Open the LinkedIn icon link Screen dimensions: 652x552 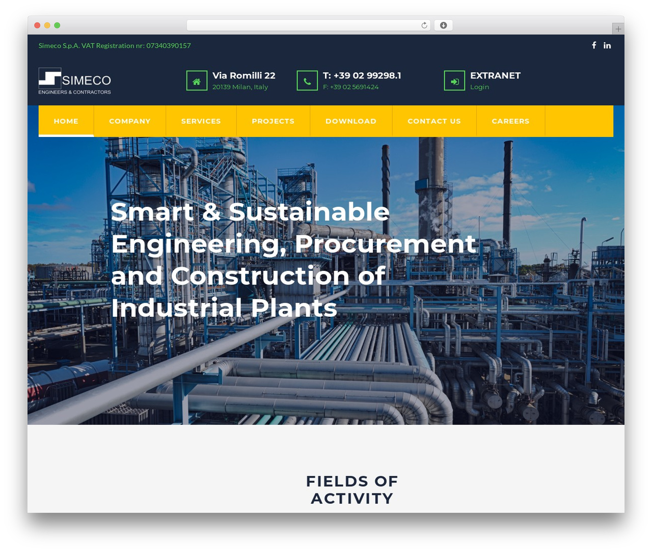click(607, 45)
